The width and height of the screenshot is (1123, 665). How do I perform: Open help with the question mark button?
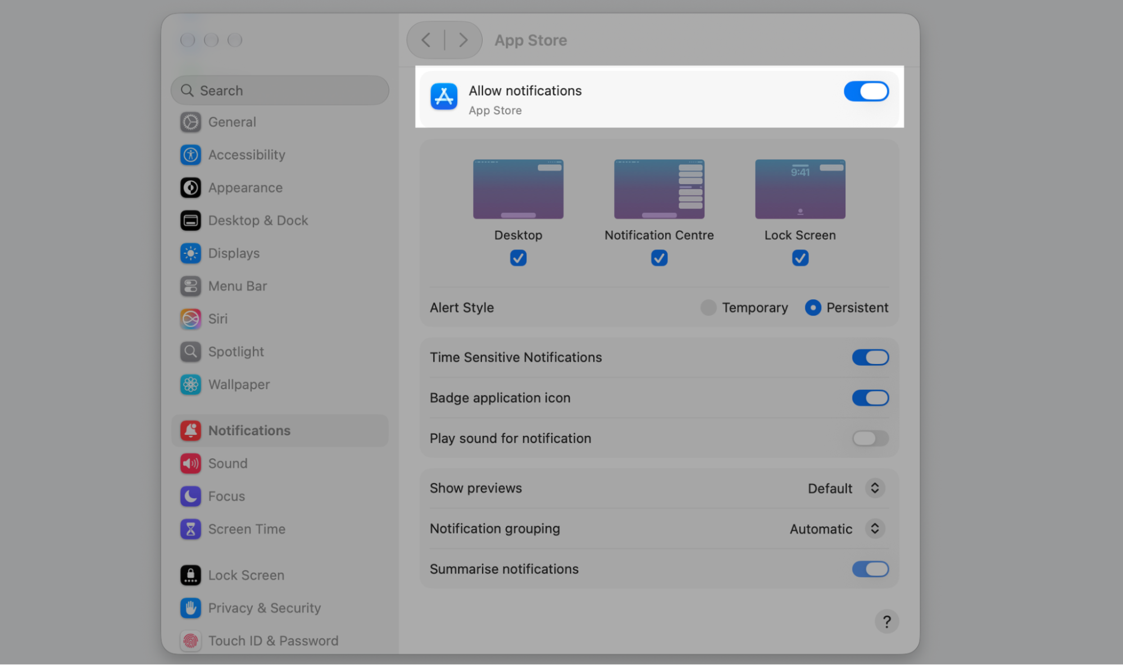[x=886, y=621]
